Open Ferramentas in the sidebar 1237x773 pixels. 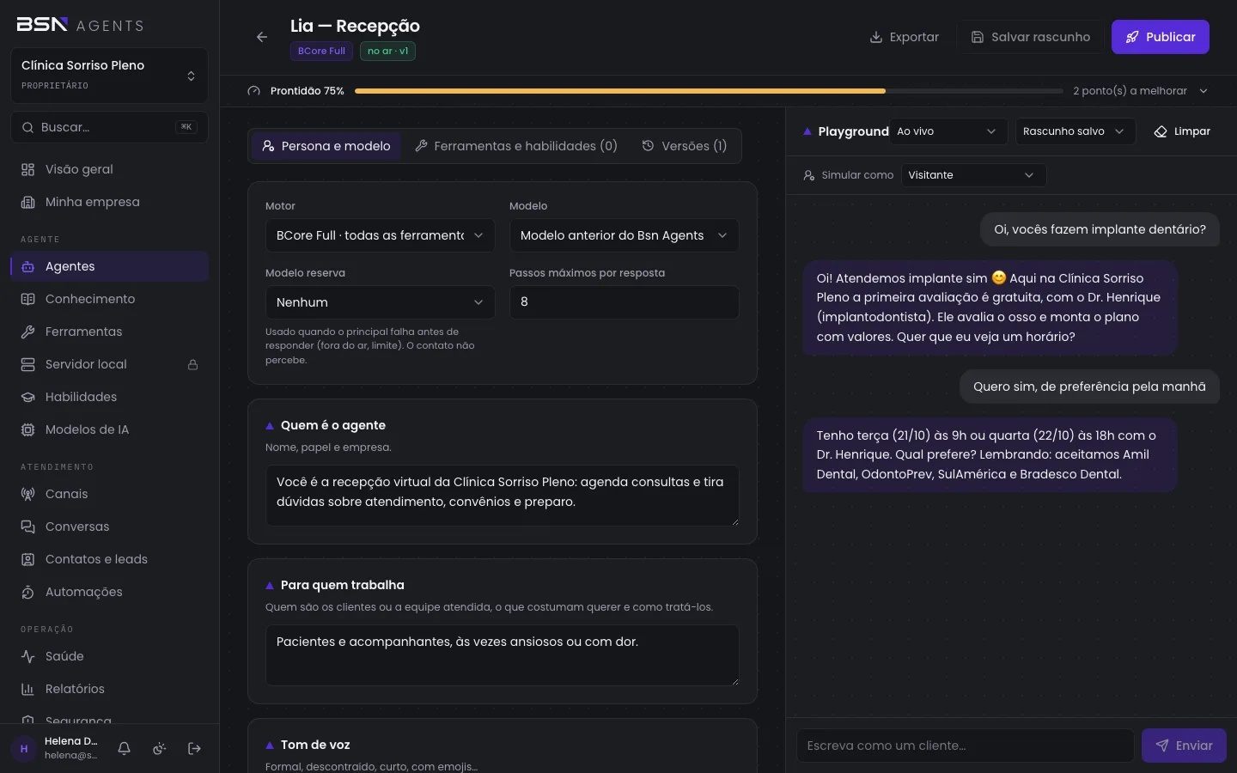(109, 332)
